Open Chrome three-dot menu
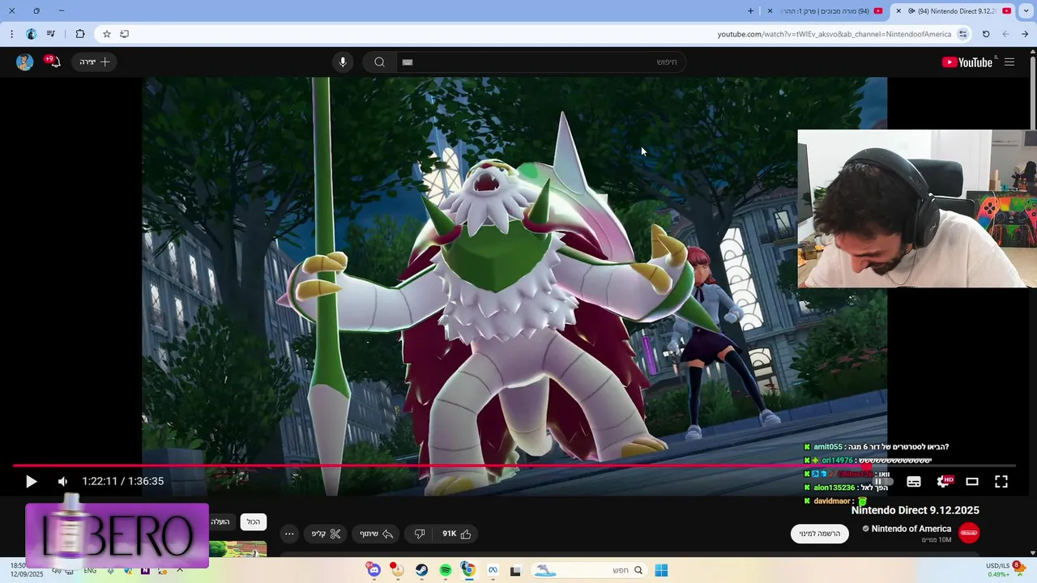Image resolution: width=1037 pixels, height=583 pixels. click(11, 34)
